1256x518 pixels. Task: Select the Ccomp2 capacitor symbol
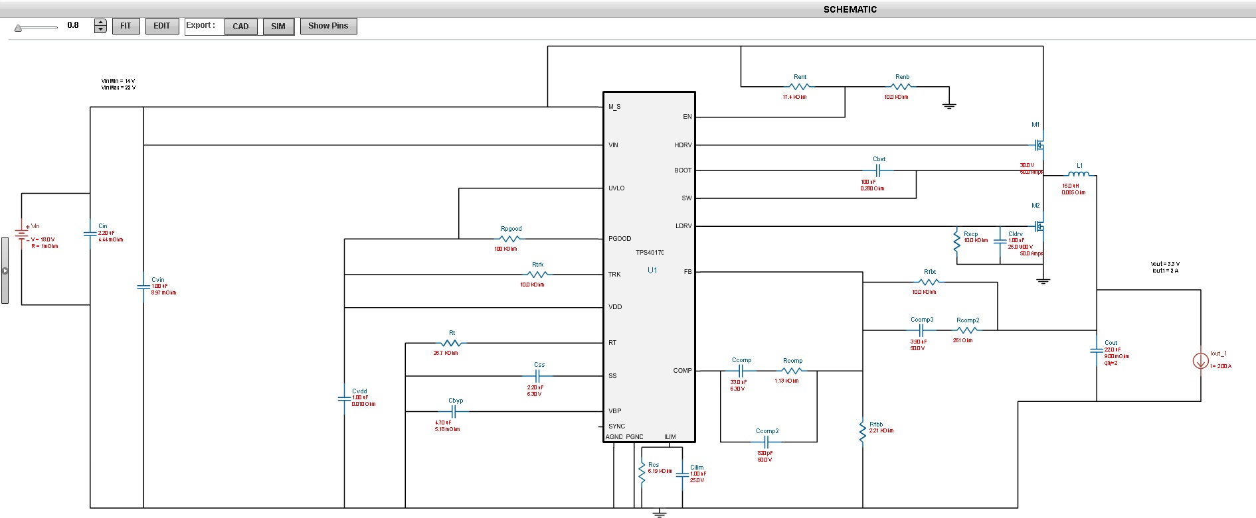tap(766, 442)
